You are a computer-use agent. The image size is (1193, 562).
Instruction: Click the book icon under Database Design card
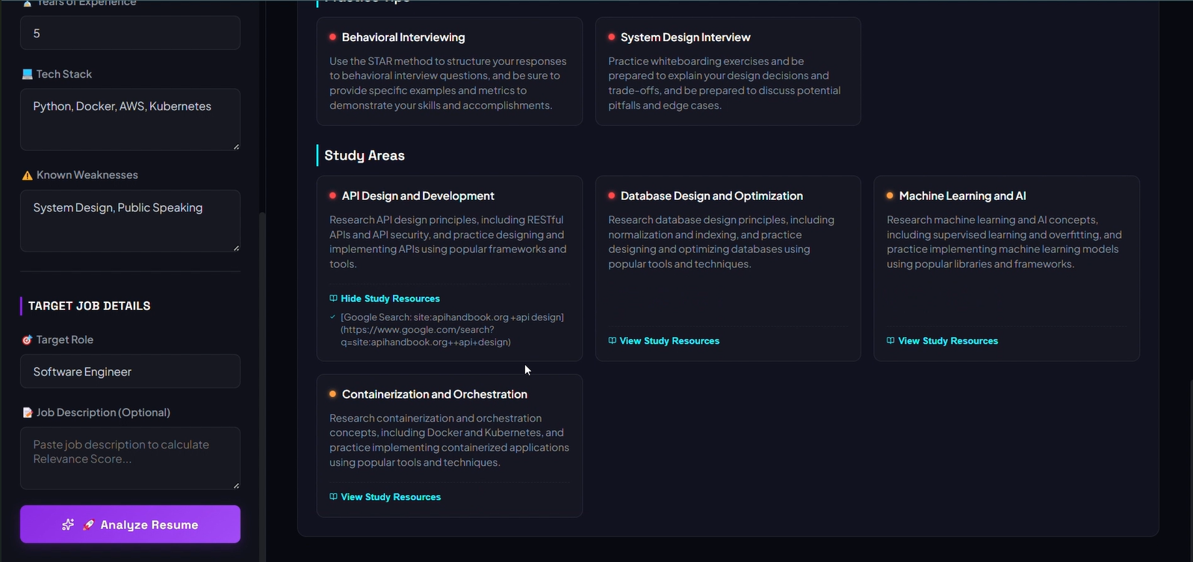click(613, 340)
